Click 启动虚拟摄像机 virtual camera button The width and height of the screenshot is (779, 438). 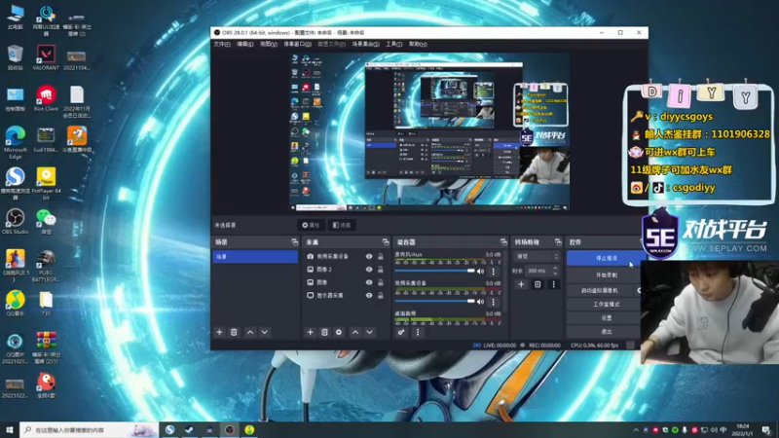600,290
